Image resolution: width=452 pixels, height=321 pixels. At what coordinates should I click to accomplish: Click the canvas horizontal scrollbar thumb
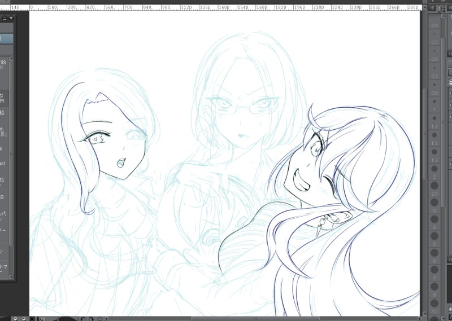point(255,318)
